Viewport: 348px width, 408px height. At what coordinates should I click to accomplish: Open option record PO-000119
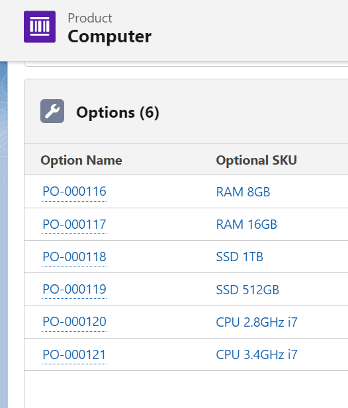(74, 290)
